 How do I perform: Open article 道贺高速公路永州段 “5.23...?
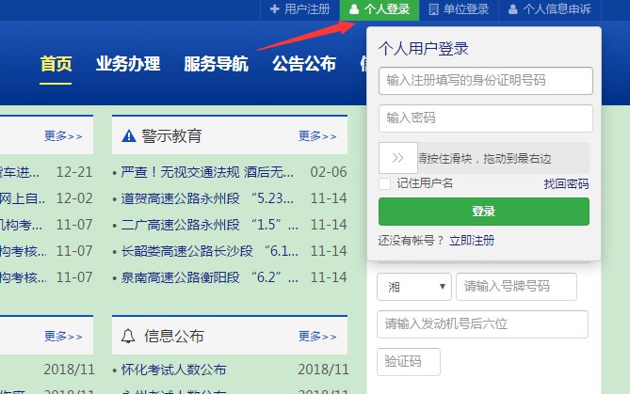click(207, 198)
